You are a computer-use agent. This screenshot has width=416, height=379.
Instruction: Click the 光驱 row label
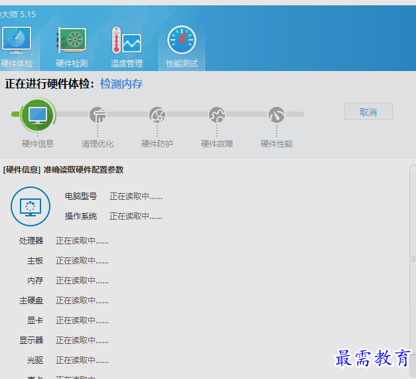35,360
